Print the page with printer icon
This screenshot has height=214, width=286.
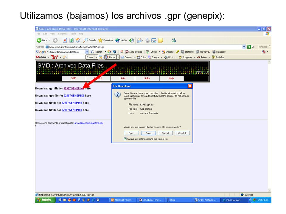tap(147, 40)
